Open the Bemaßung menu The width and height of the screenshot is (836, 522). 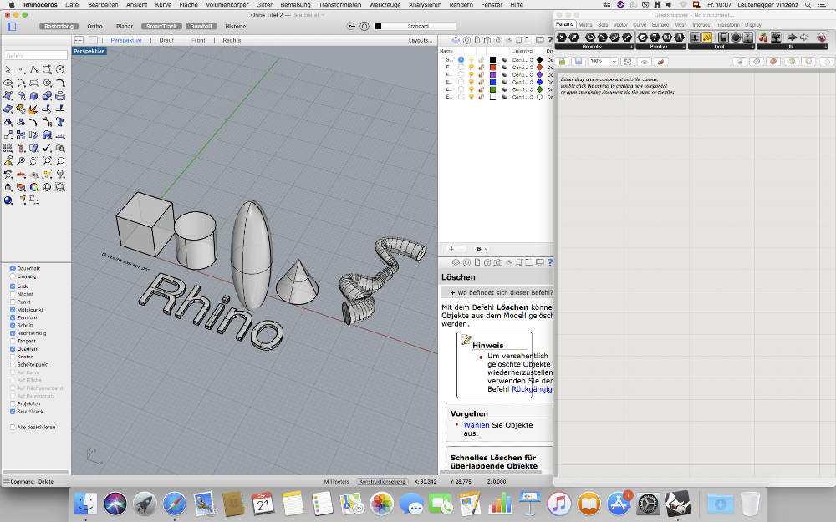click(295, 4)
